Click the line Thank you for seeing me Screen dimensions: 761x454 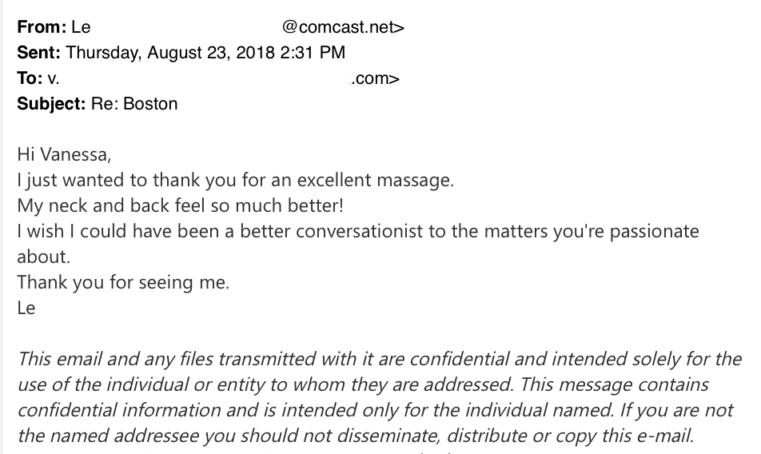(123, 283)
